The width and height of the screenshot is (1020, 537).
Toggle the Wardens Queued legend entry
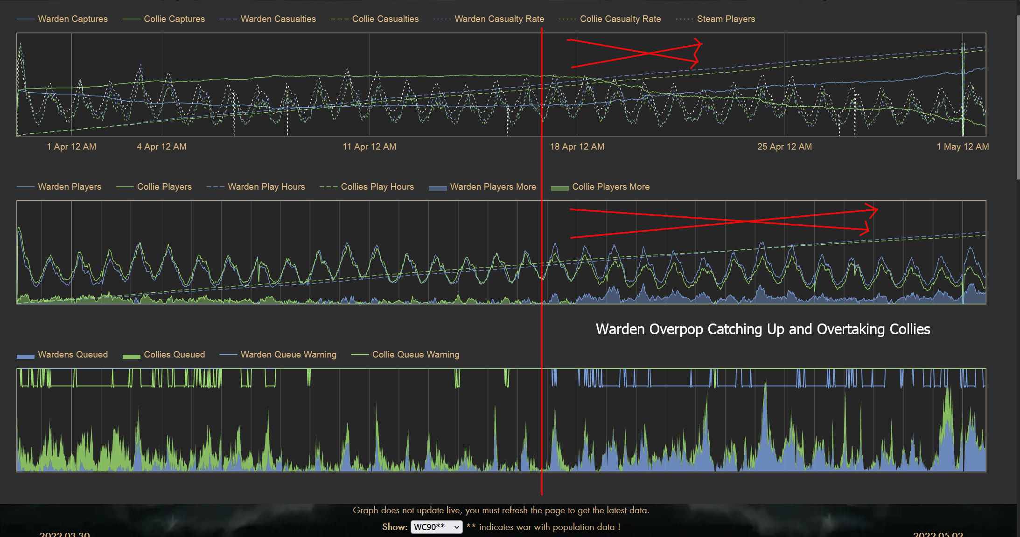click(72, 355)
